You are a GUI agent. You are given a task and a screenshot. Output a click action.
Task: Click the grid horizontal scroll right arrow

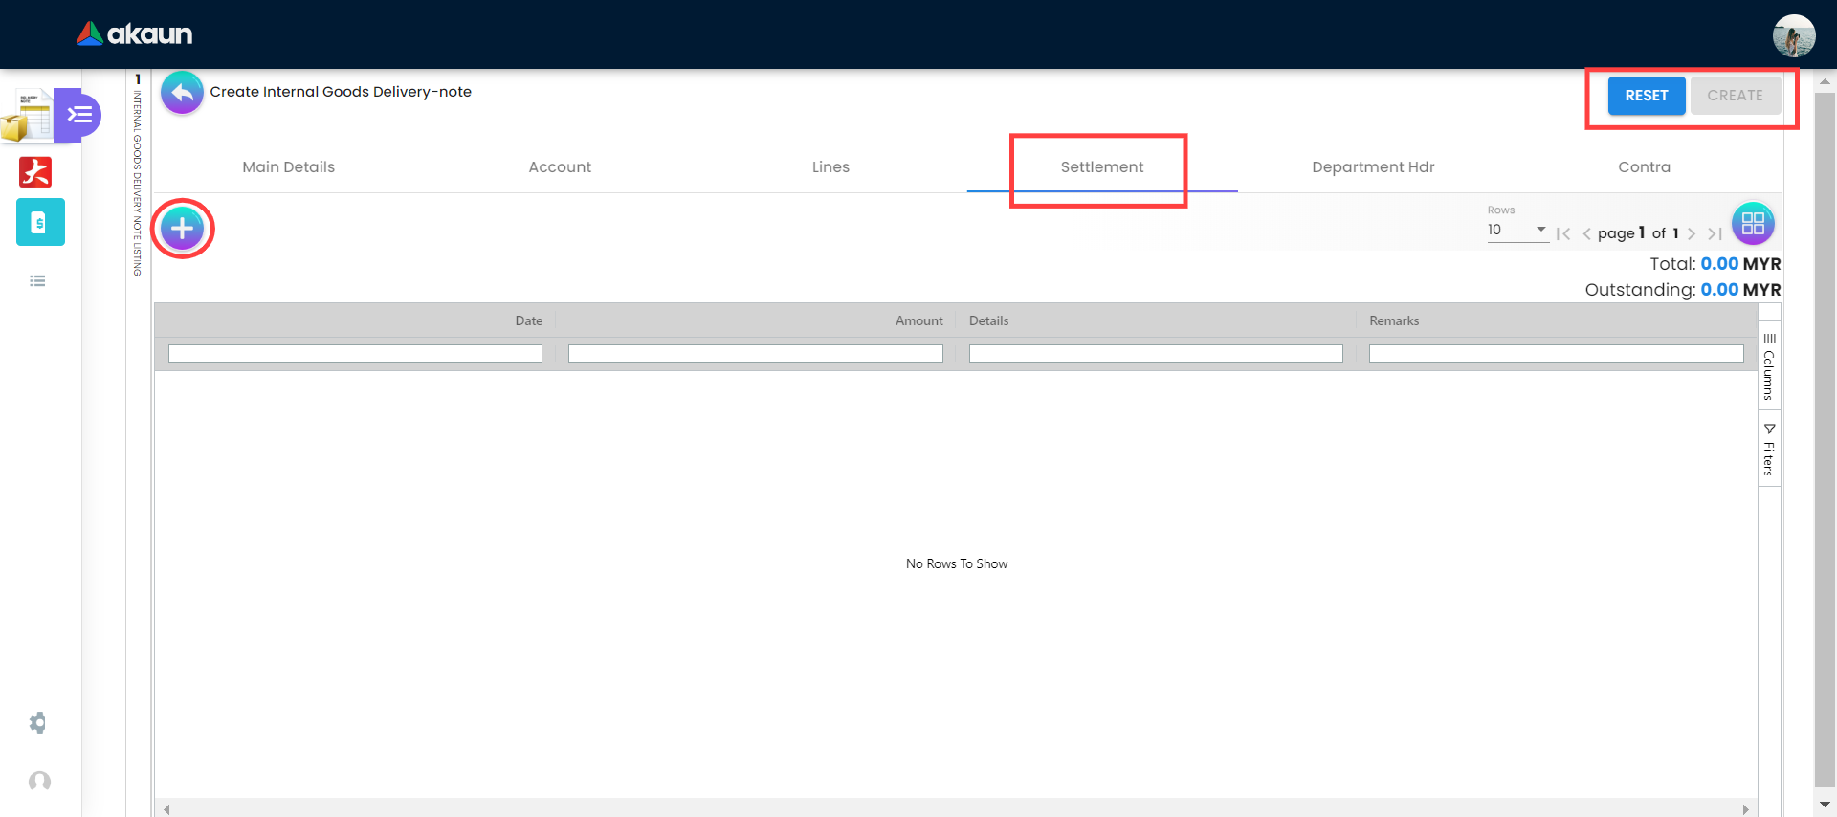pyautogui.click(x=1745, y=809)
